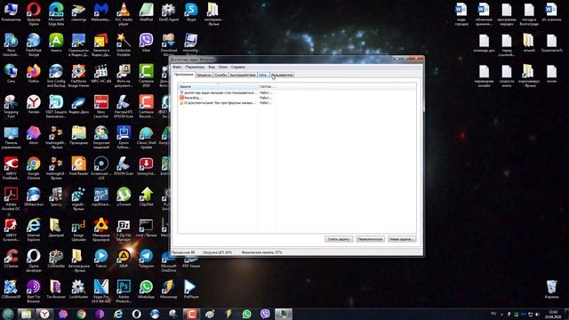Open the Opera browser desktop shortcut
The height and width of the screenshot is (320, 569).
[34, 13]
